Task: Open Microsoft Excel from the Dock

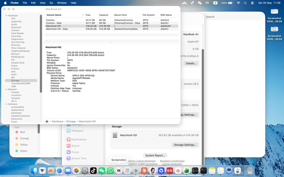Action: pyautogui.click(x=187, y=170)
